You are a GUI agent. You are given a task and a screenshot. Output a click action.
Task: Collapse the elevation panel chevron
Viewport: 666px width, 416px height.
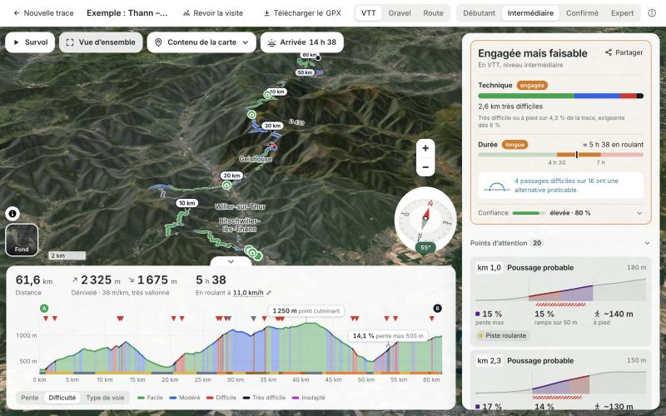point(231,261)
